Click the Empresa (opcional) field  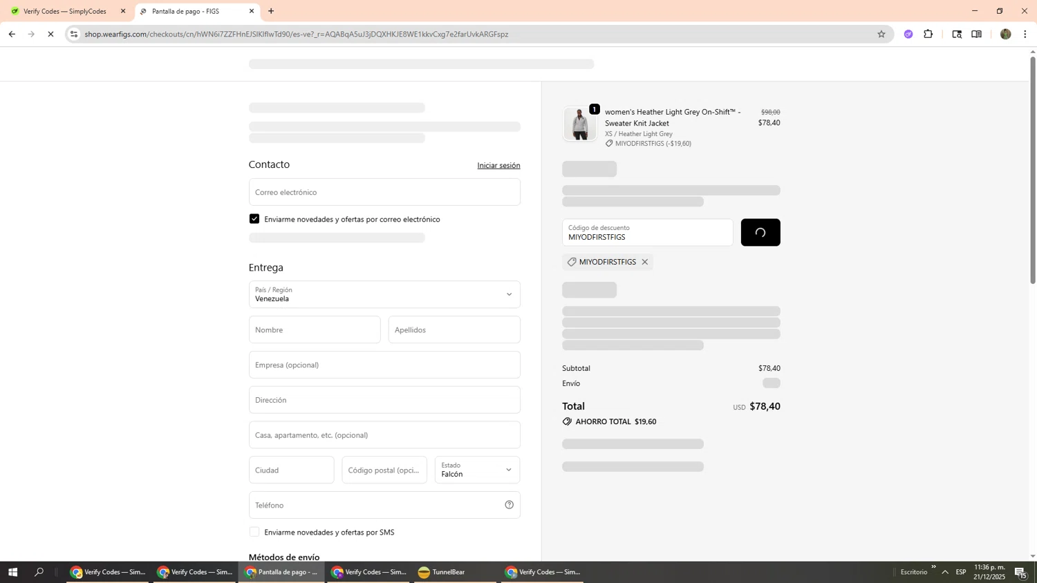point(384,365)
